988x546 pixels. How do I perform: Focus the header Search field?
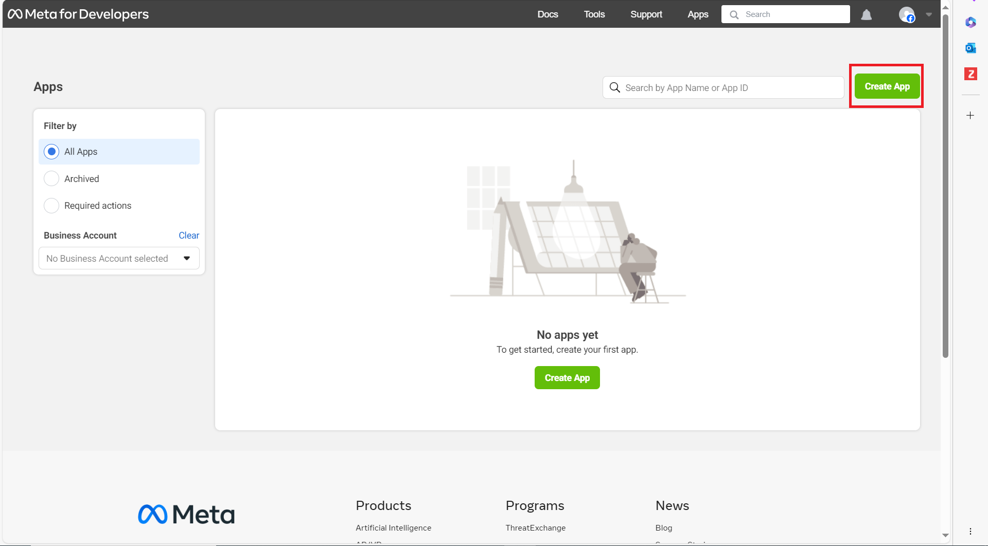[x=786, y=14]
